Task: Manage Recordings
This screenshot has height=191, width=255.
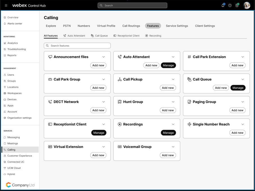Action: pyautogui.click(x=168, y=133)
